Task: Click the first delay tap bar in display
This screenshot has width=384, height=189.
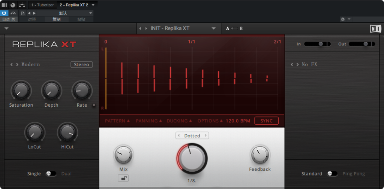Action: (x=122, y=78)
